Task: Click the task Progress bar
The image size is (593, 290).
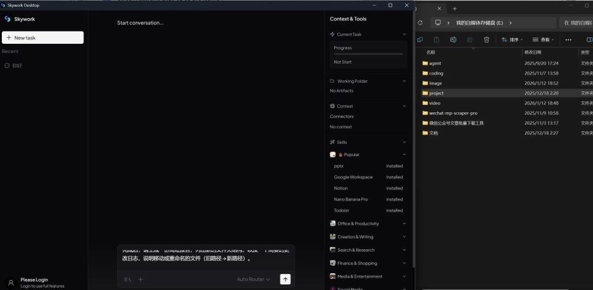Action: click(x=368, y=54)
